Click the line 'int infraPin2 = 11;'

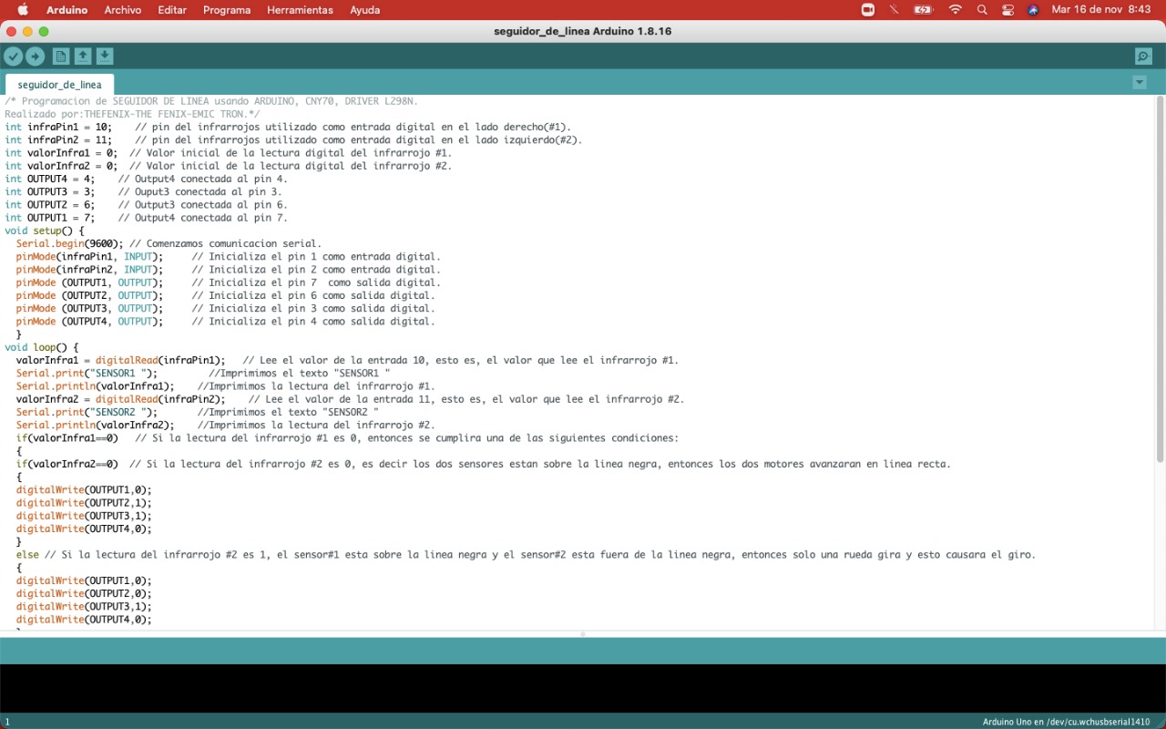coord(58,139)
